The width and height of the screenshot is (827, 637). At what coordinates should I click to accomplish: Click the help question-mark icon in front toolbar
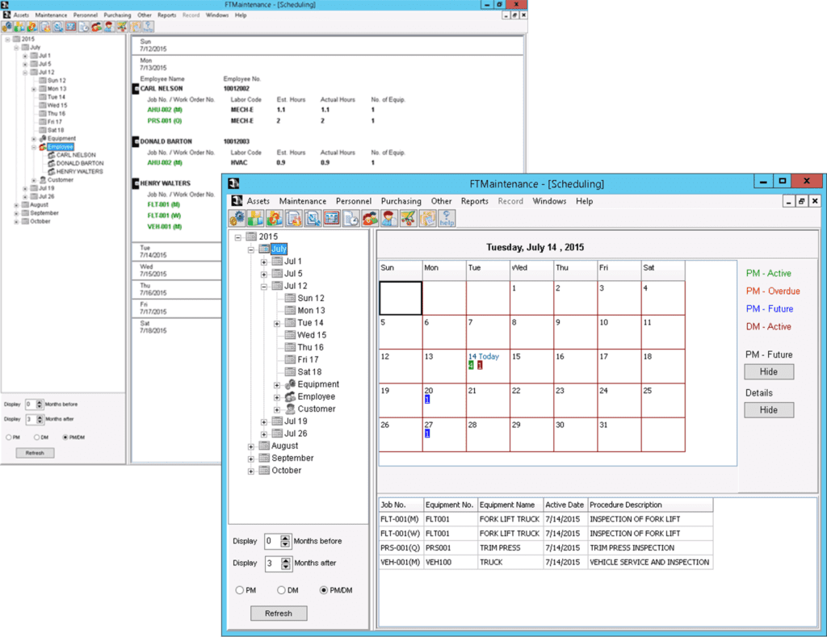click(x=446, y=218)
